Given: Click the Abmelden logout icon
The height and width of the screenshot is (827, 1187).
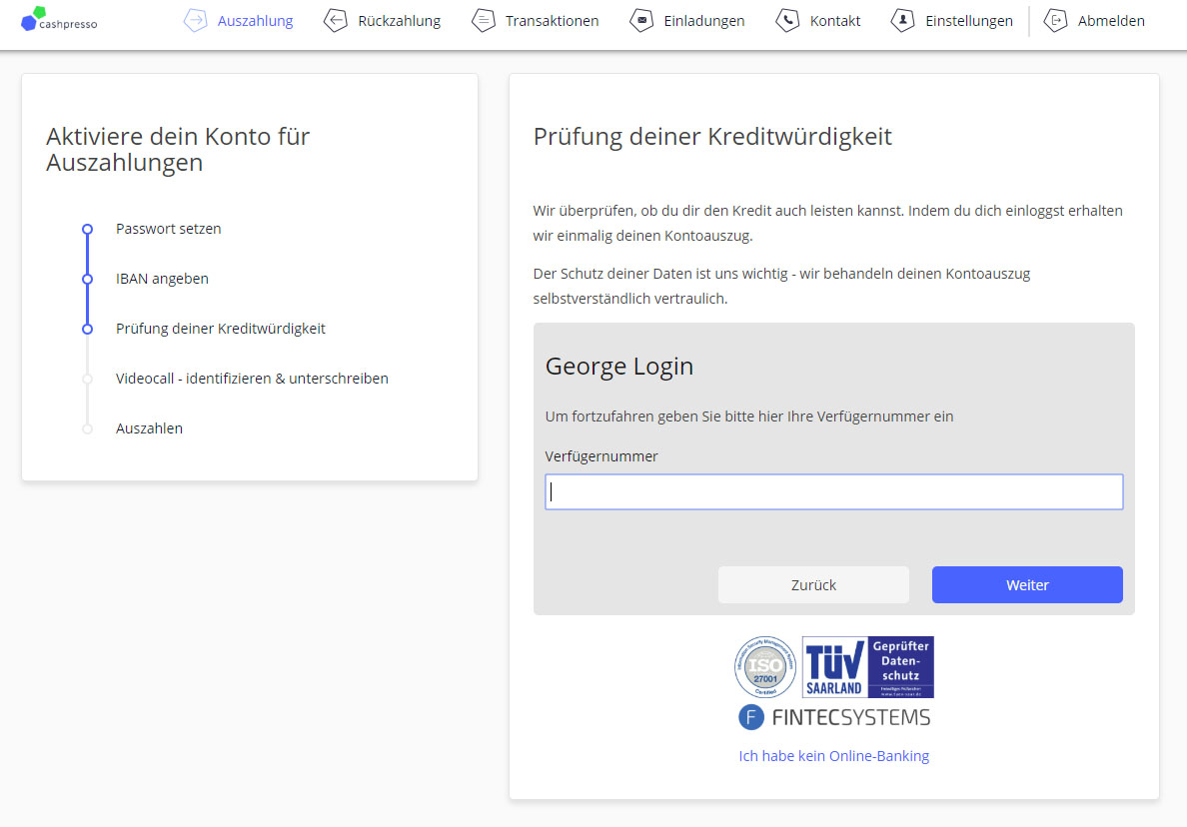Looking at the screenshot, I should point(1055,21).
